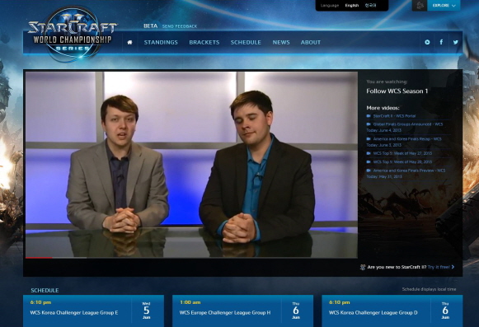This screenshot has width=479, height=327.
Task: Open WCS Korea Challenger League Group E card
Action: click(93, 311)
